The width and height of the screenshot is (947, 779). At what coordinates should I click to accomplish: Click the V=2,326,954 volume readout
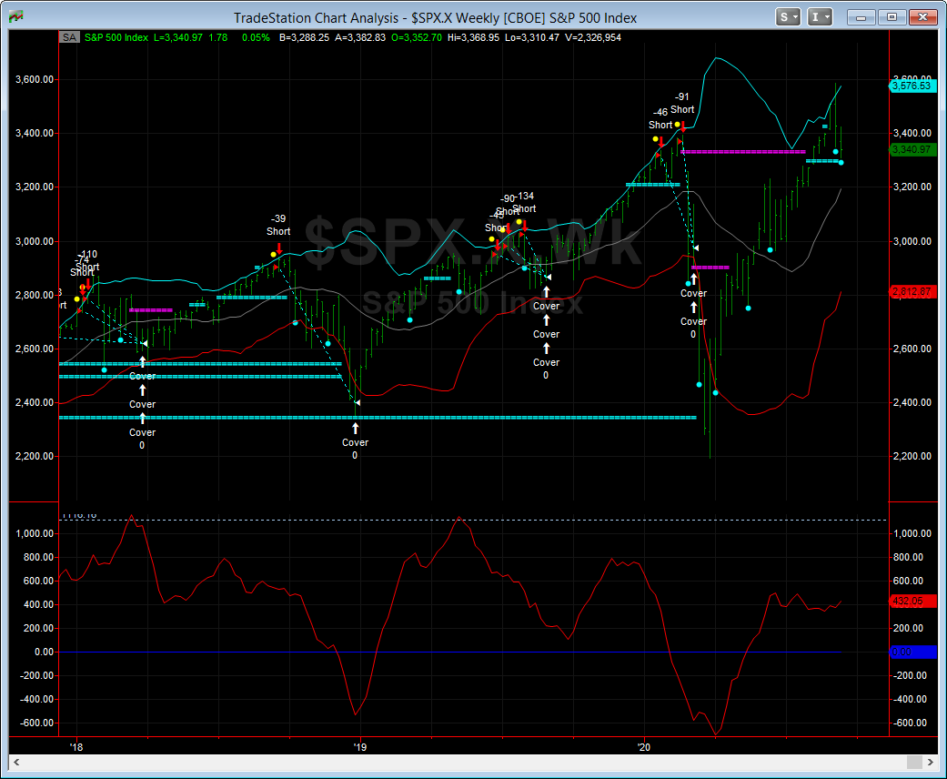pyautogui.click(x=593, y=37)
